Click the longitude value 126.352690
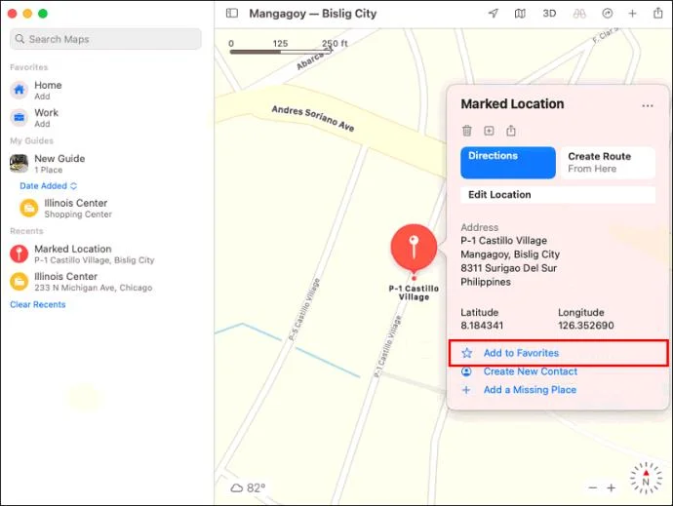 pyautogui.click(x=586, y=326)
